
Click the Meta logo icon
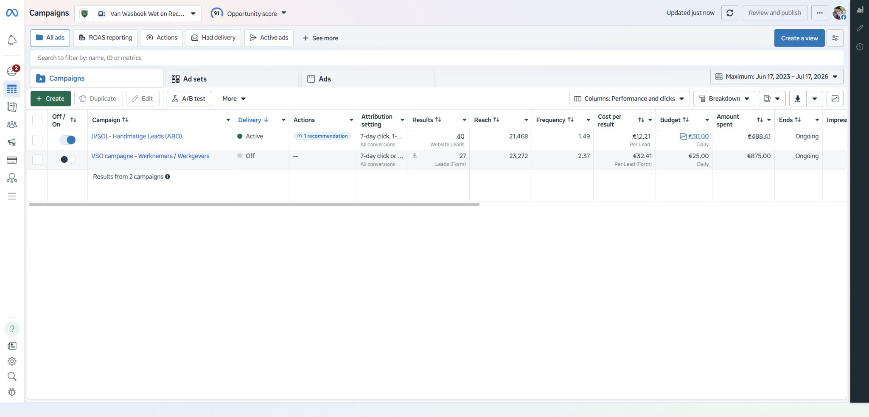[12, 13]
